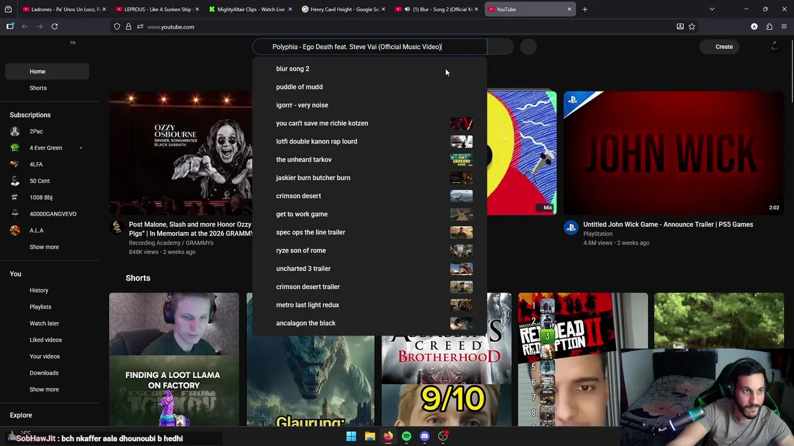The image size is (794, 446).
Task: Pick 'spec ops the line trailer' suggestion
Action: (x=369, y=232)
